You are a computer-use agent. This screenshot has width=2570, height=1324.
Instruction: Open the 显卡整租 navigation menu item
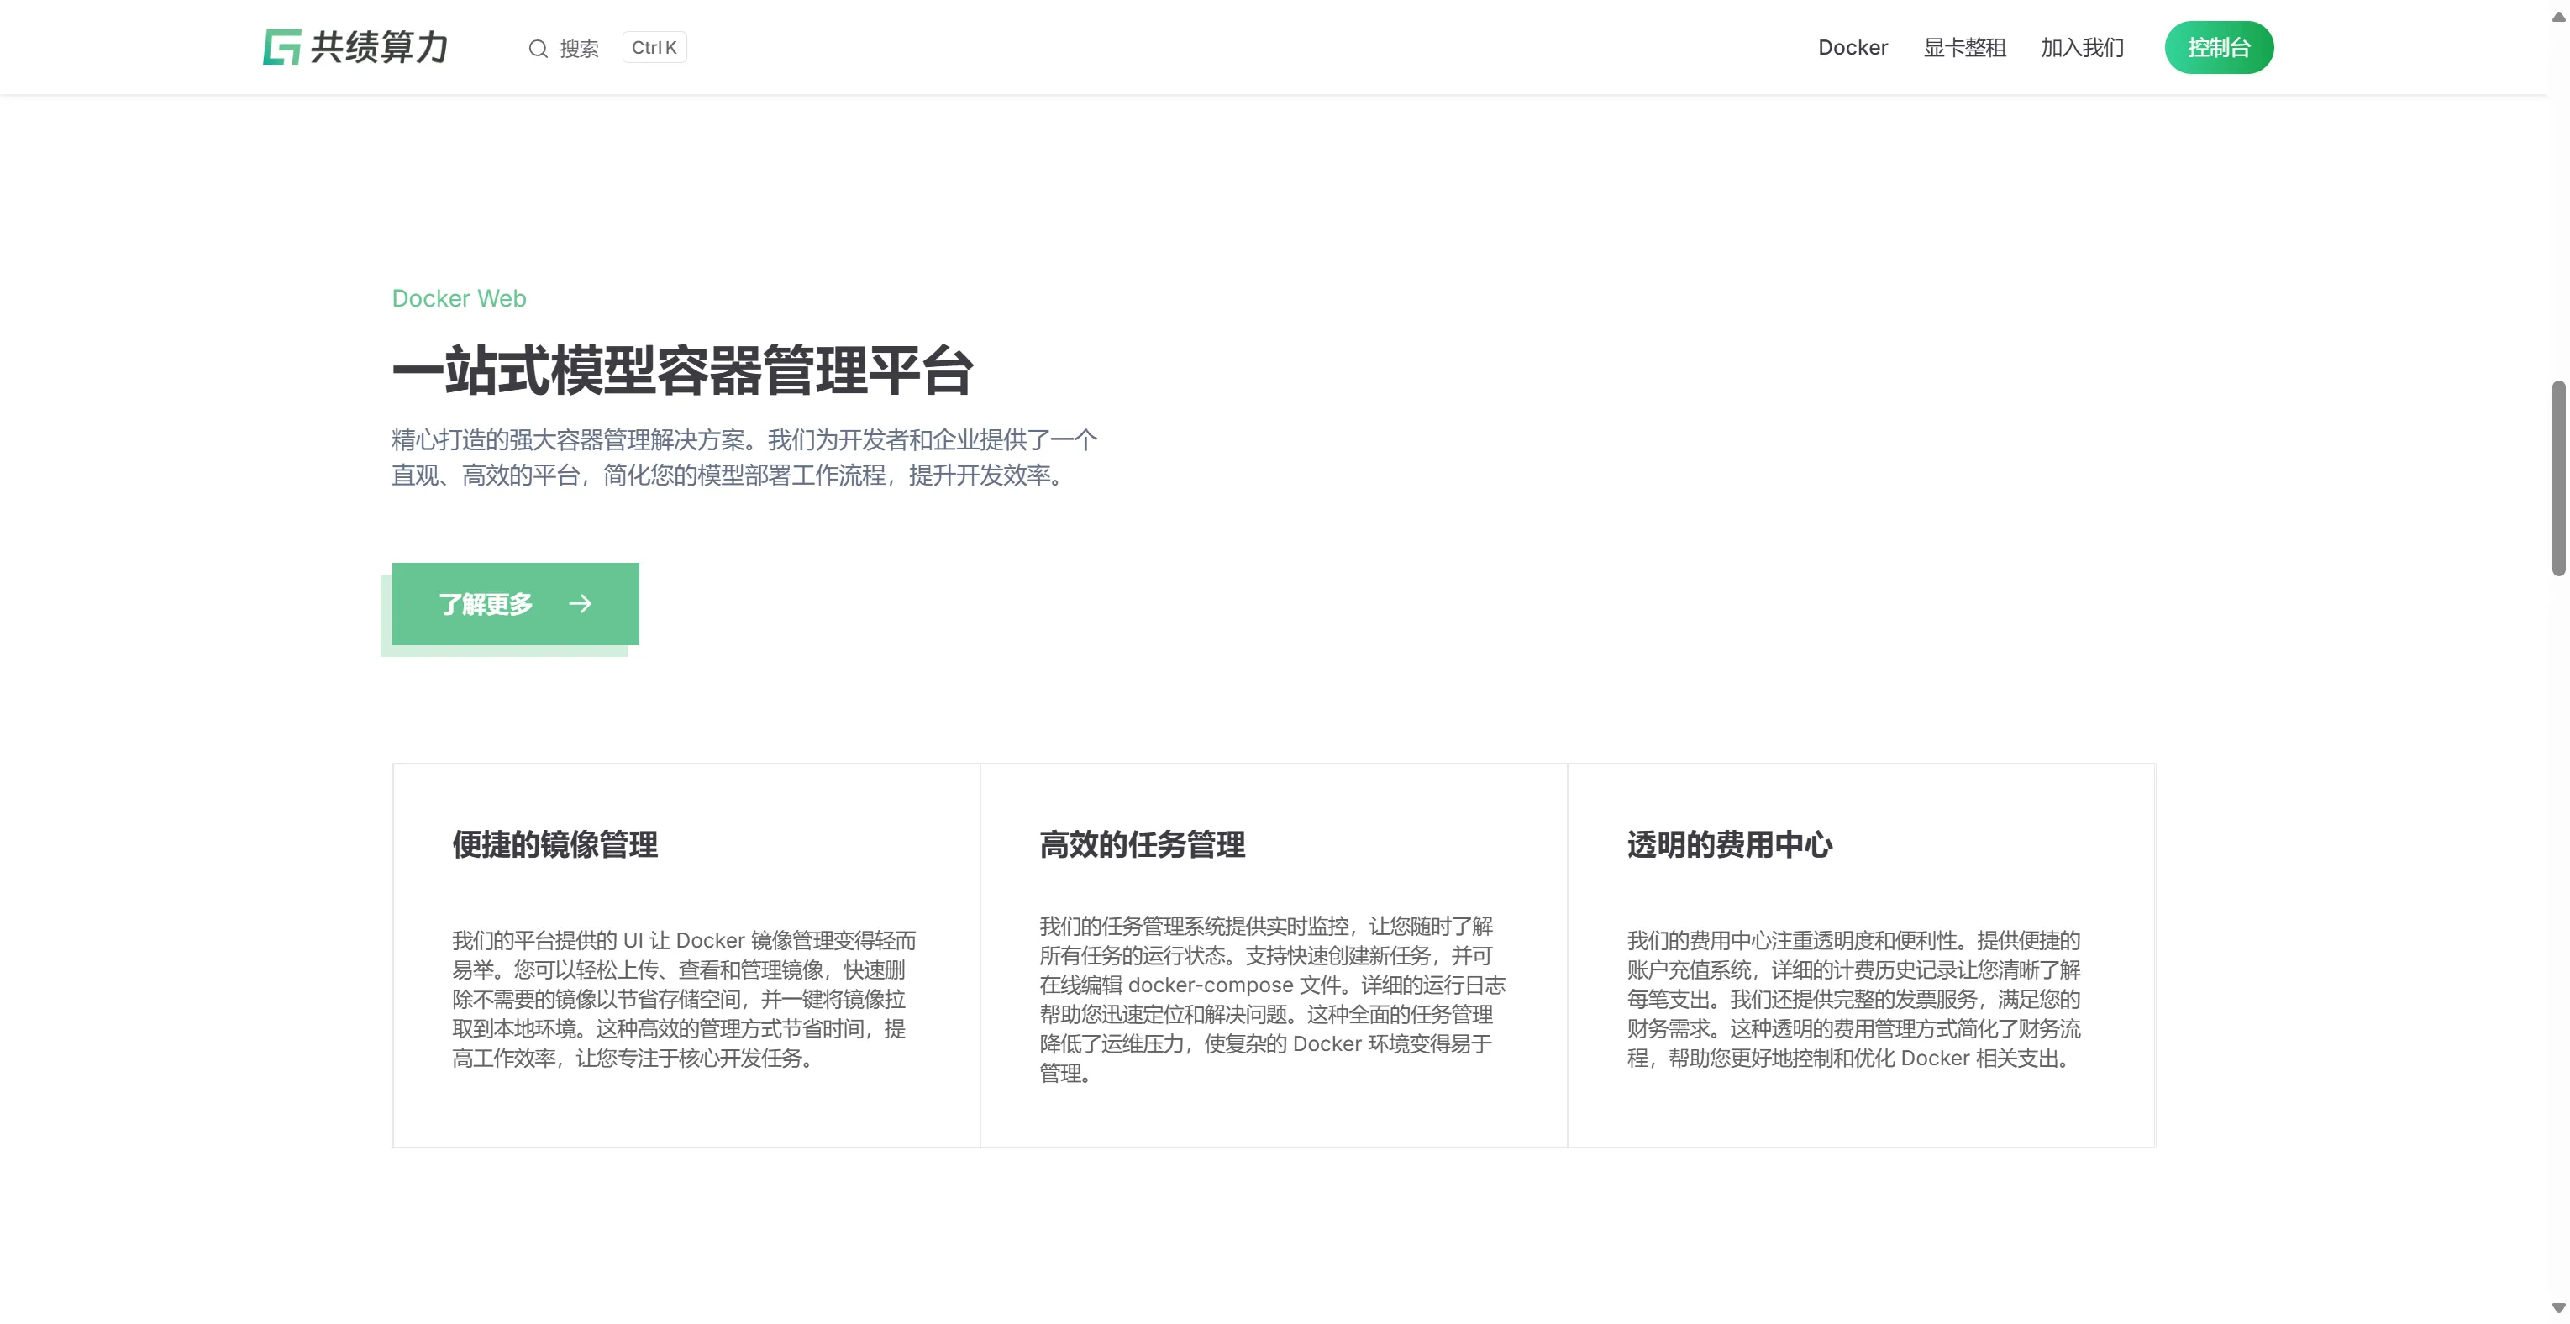tap(1964, 47)
